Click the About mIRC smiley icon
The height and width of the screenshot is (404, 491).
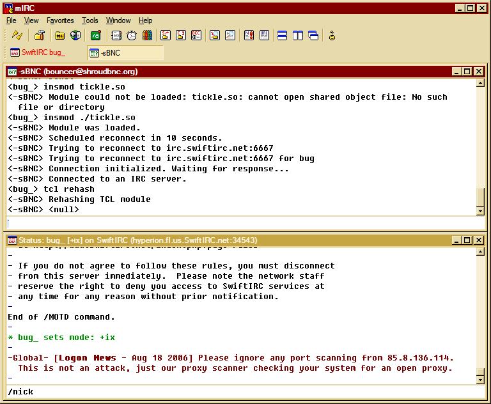[332, 35]
